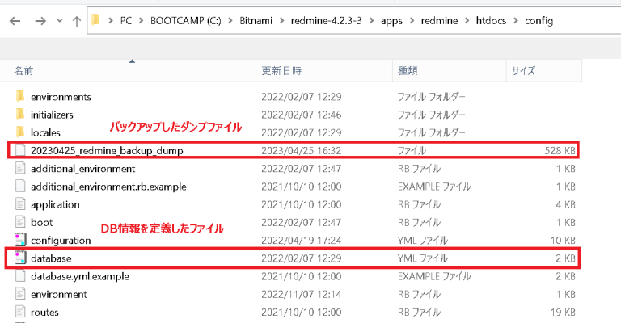Select the 20230425_redmine_backup_dump file
This screenshot has width=621, height=323.
[x=107, y=151]
